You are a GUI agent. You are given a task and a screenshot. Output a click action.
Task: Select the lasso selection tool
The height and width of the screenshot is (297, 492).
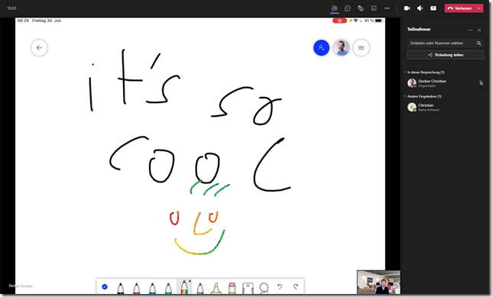[x=264, y=288]
